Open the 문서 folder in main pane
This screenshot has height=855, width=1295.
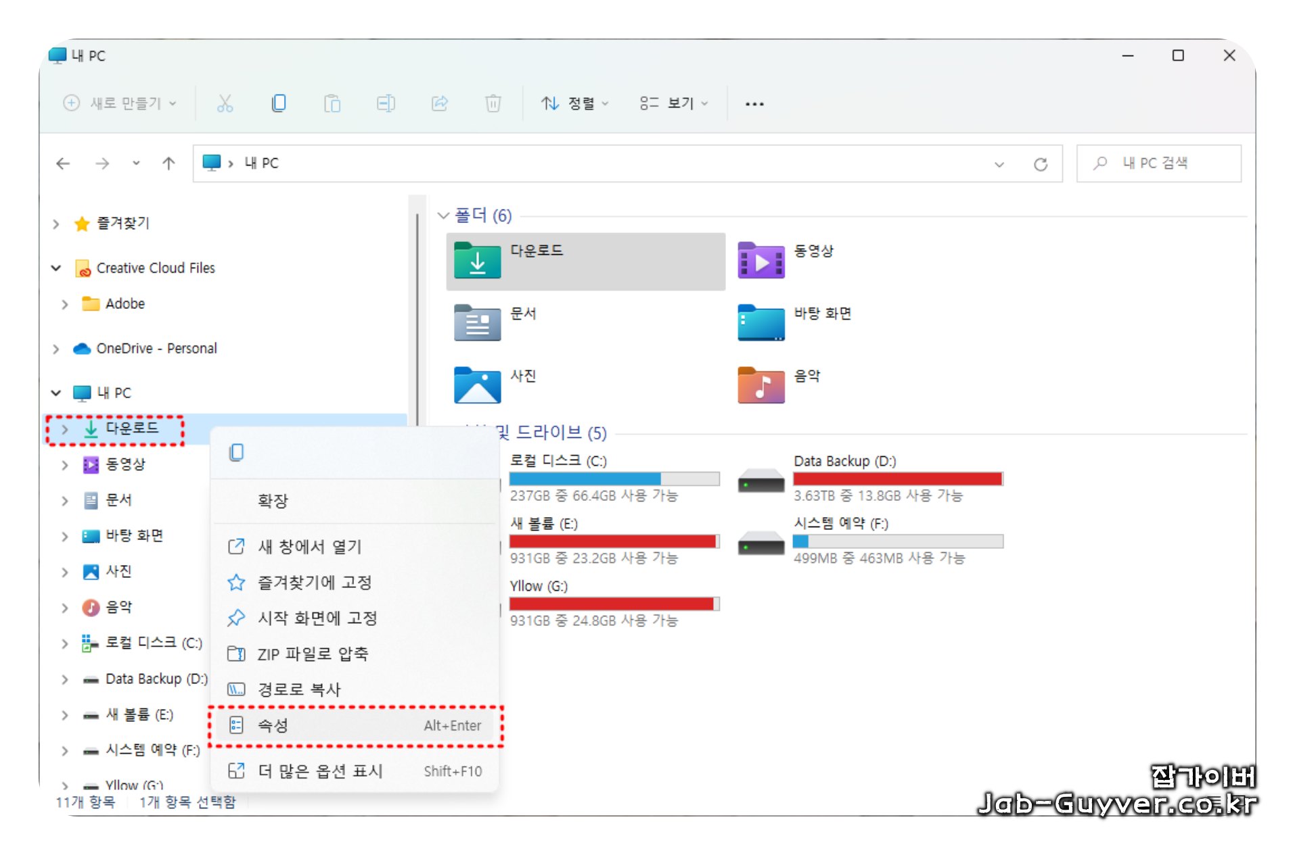(x=477, y=322)
